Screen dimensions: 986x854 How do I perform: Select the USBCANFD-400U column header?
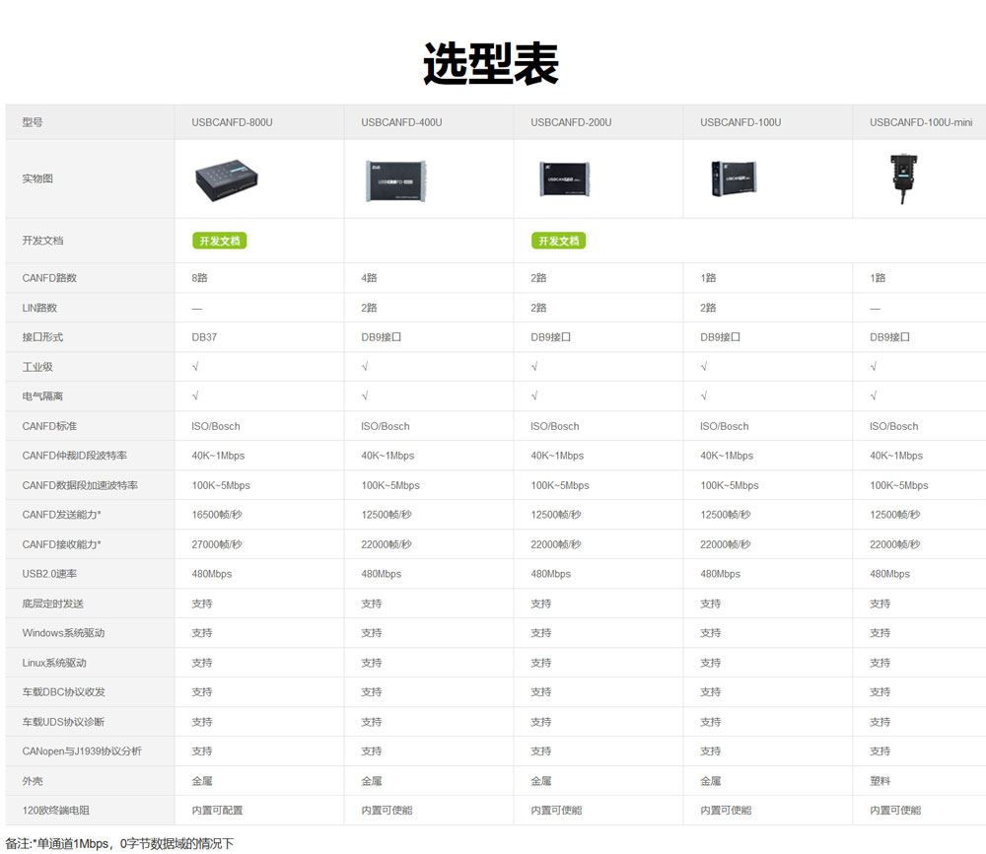pos(401,122)
